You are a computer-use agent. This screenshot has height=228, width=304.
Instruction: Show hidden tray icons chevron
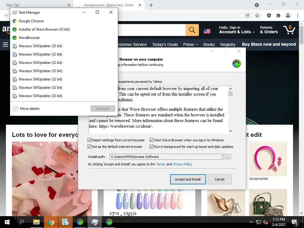251,222
